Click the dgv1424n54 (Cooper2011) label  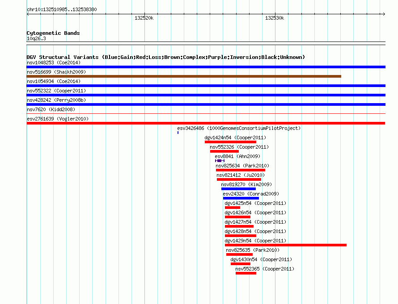tap(235, 137)
